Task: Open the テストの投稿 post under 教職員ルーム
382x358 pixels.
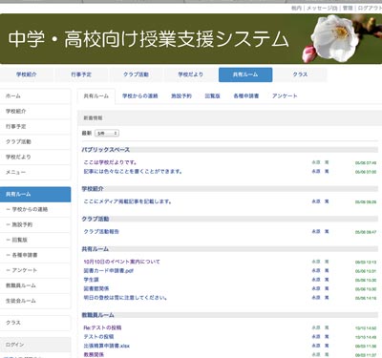Action: click(x=98, y=337)
